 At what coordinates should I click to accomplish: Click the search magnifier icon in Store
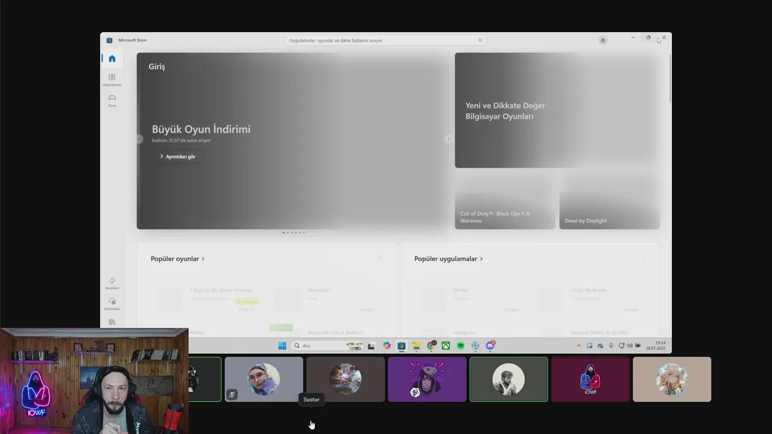(481, 40)
